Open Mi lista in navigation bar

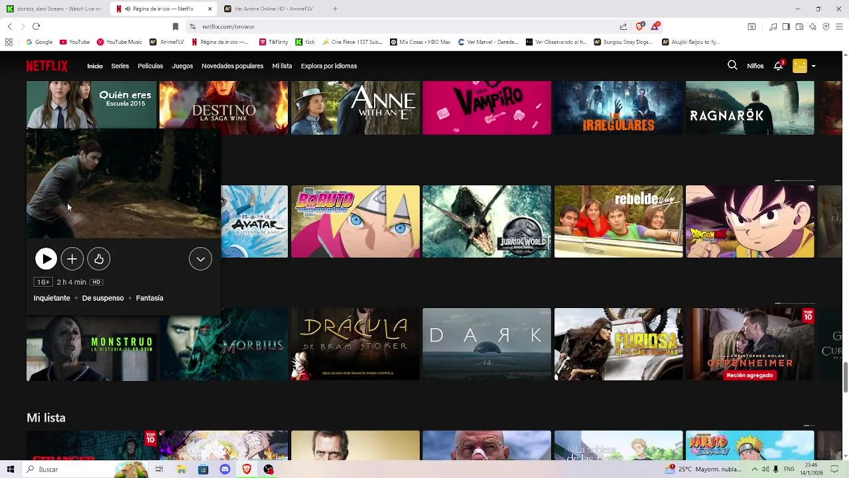click(282, 66)
